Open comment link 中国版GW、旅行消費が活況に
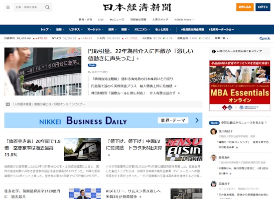The height and width of the screenshot is (199, 274). [244, 171]
